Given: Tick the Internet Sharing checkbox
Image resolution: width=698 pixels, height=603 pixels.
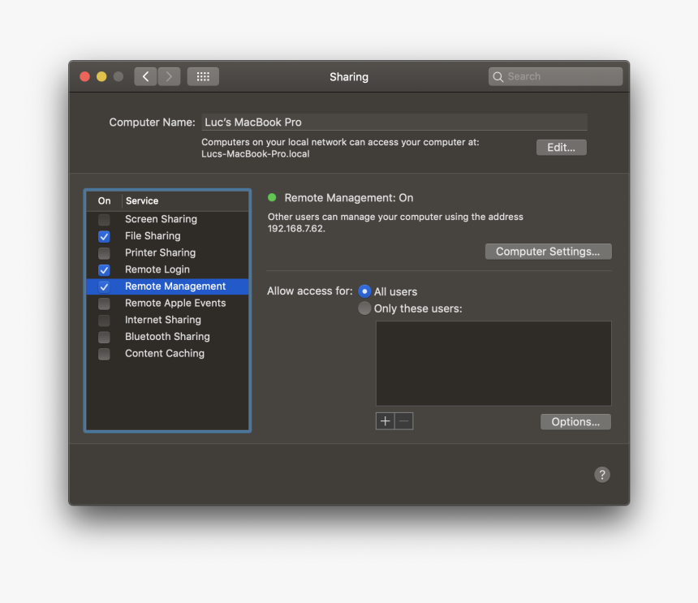Looking at the screenshot, I should pos(104,321).
